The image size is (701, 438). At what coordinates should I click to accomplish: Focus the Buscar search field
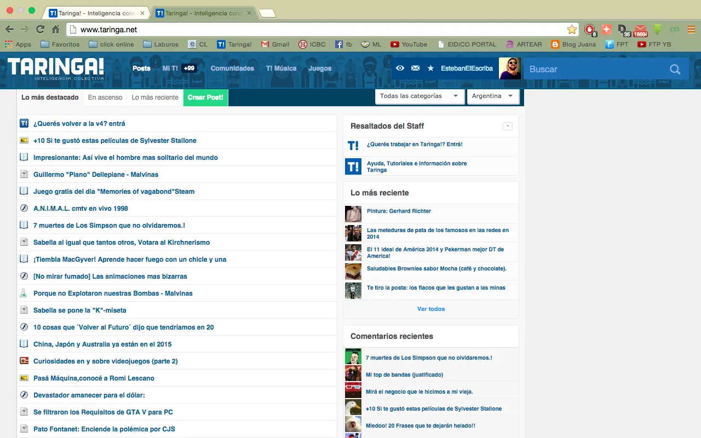tap(594, 69)
